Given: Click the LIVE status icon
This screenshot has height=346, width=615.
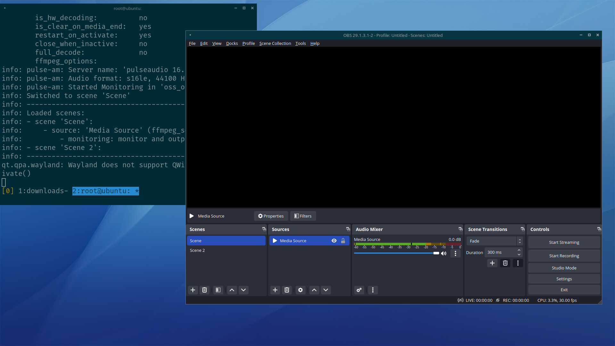Looking at the screenshot, I should tap(460, 300).
